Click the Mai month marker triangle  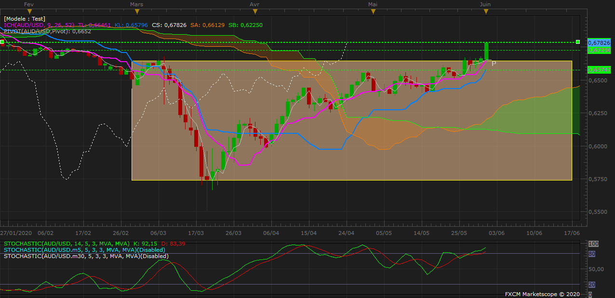click(x=373, y=11)
